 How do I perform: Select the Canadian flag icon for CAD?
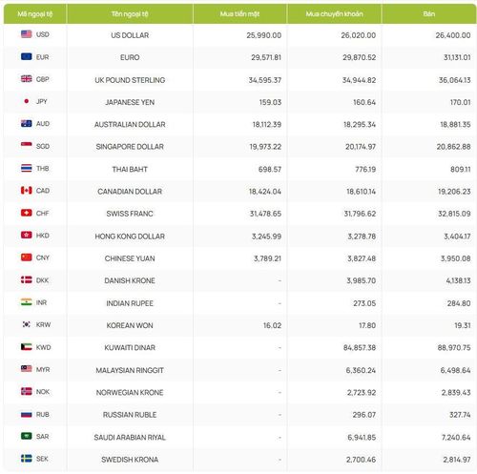tap(27, 191)
